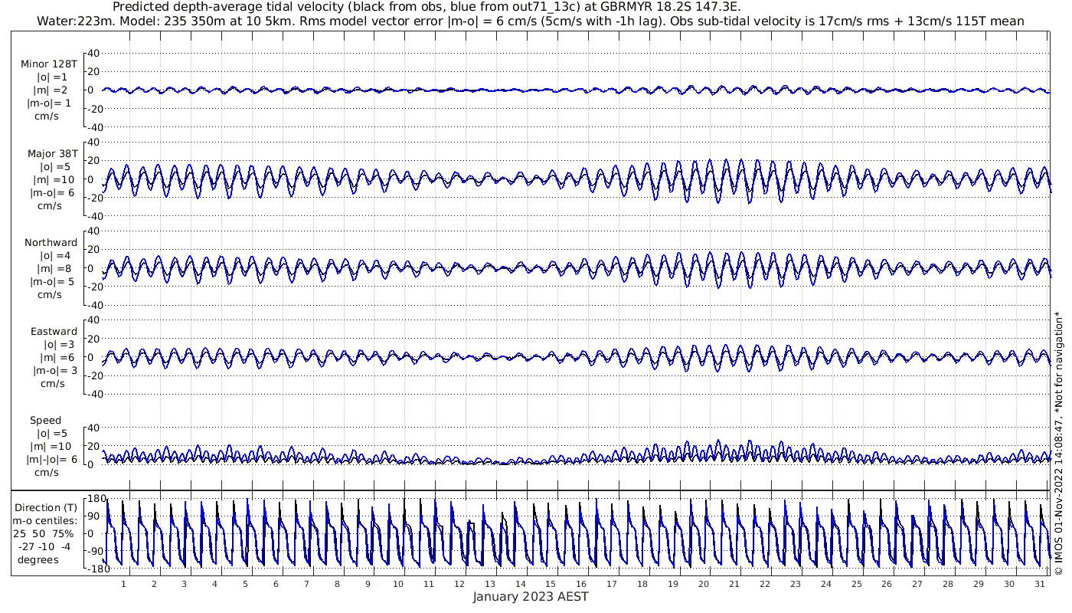Click the 'Speed' panel label
The width and height of the screenshot is (1072, 613).
pos(46,421)
